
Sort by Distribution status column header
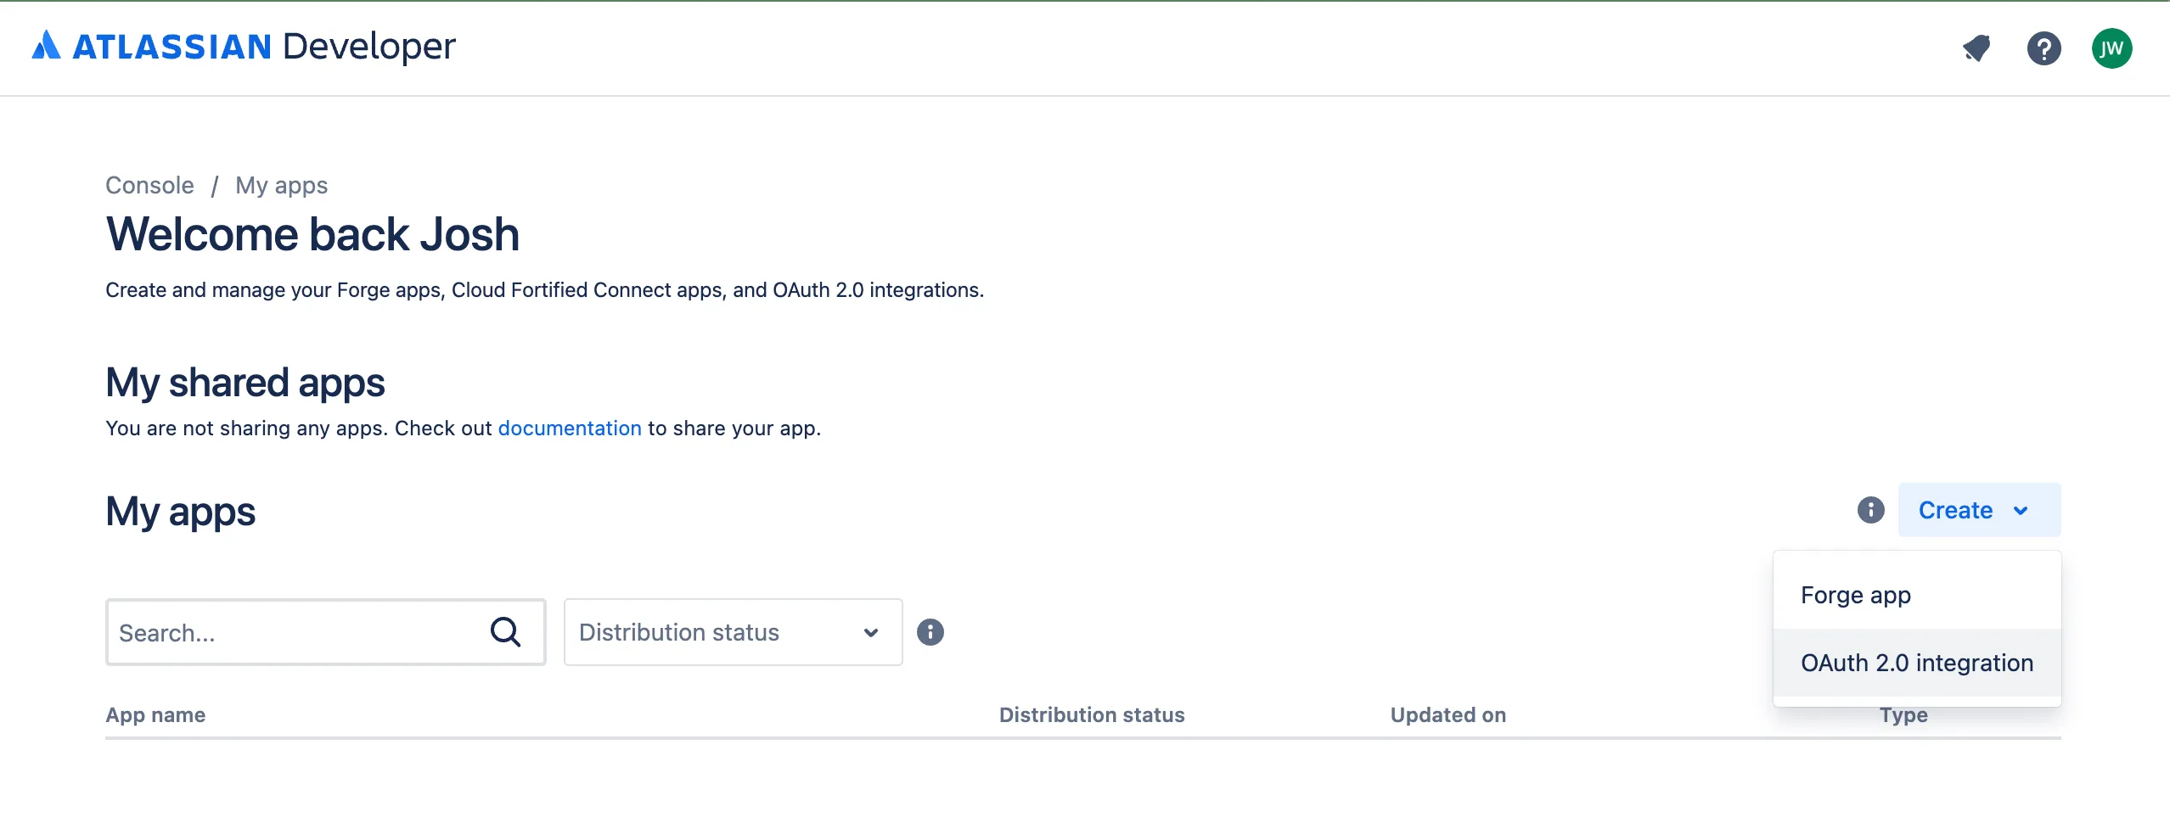coord(1091,715)
